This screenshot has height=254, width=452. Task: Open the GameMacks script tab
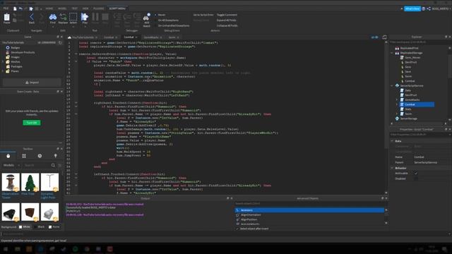coord(151,37)
